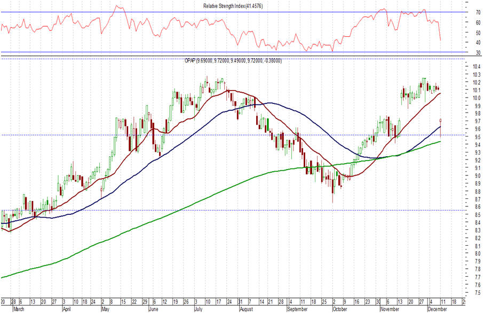Select the July month label
Screen dimensions: 483x313
tap(199, 309)
